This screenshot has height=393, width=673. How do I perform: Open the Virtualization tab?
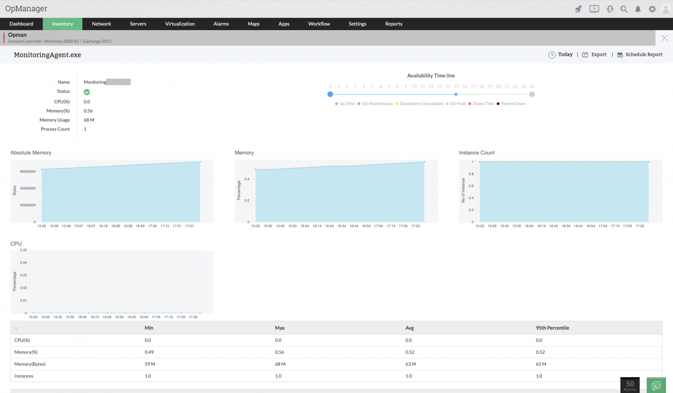(x=180, y=24)
